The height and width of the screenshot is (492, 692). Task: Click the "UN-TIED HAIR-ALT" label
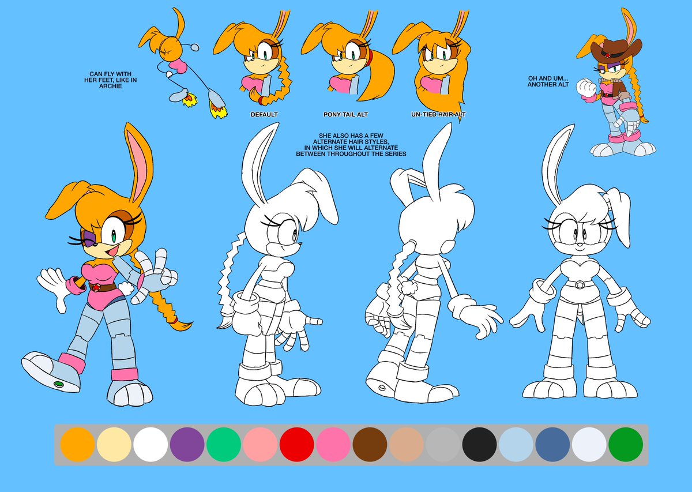438,115
